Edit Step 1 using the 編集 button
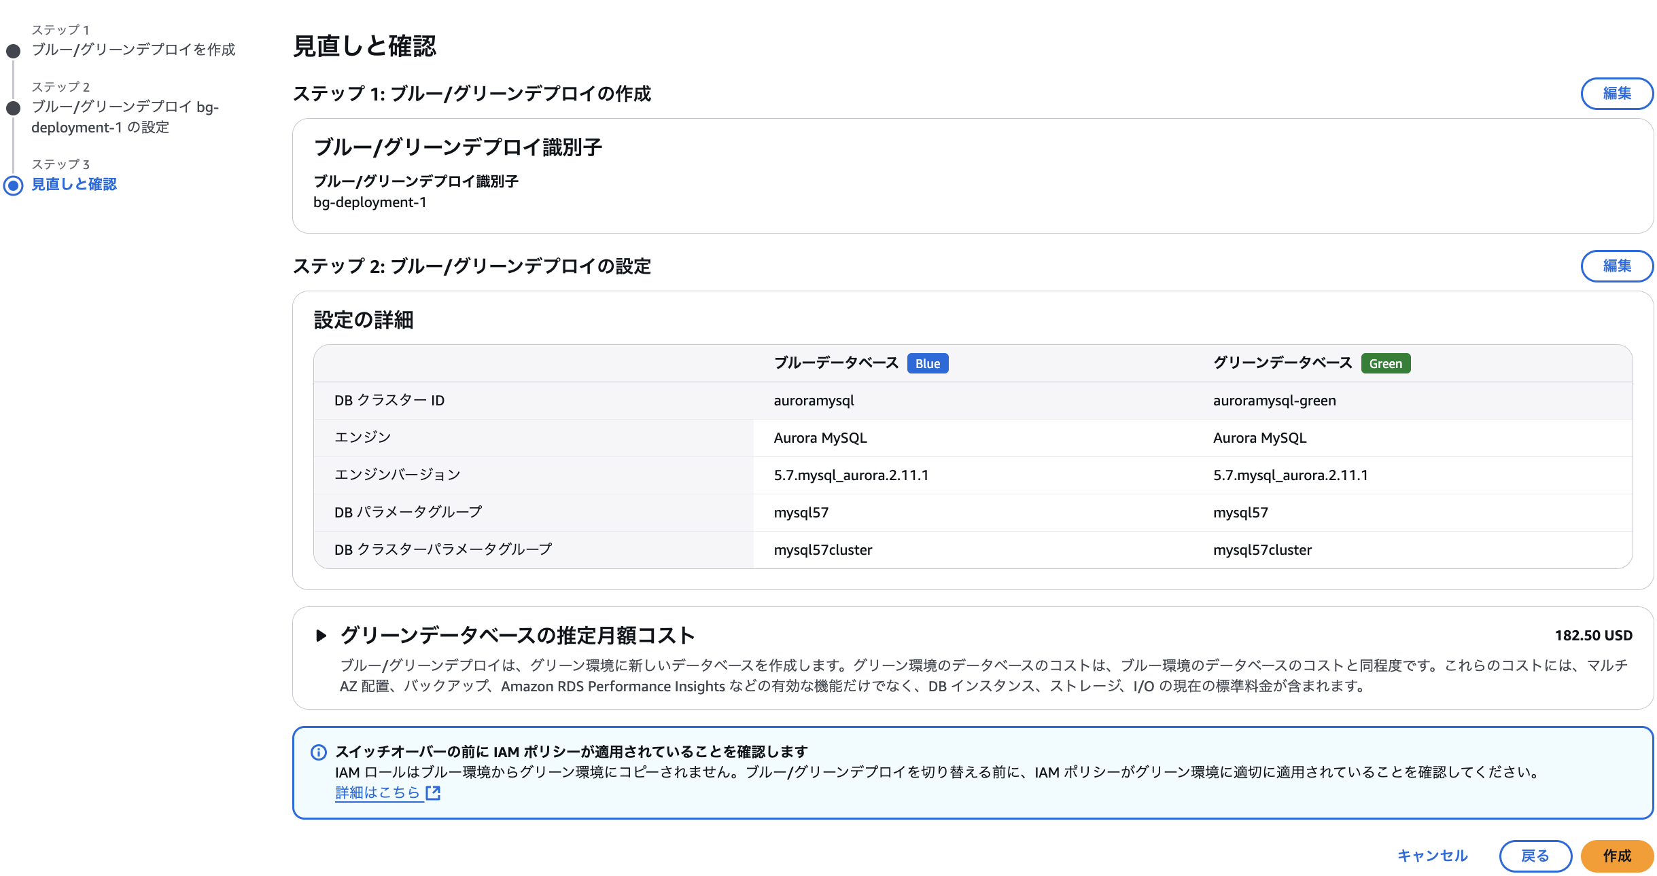Screen dimensions: 1657x876 1616,94
